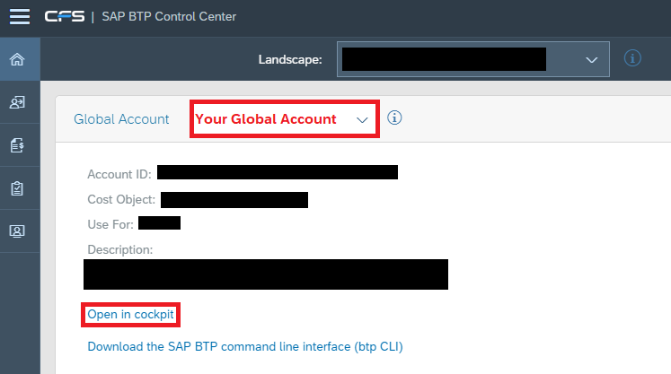Image resolution: width=671 pixels, height=374 pixels.
Task: Open the user profile sidebar icon
Action: click(17, 231)
